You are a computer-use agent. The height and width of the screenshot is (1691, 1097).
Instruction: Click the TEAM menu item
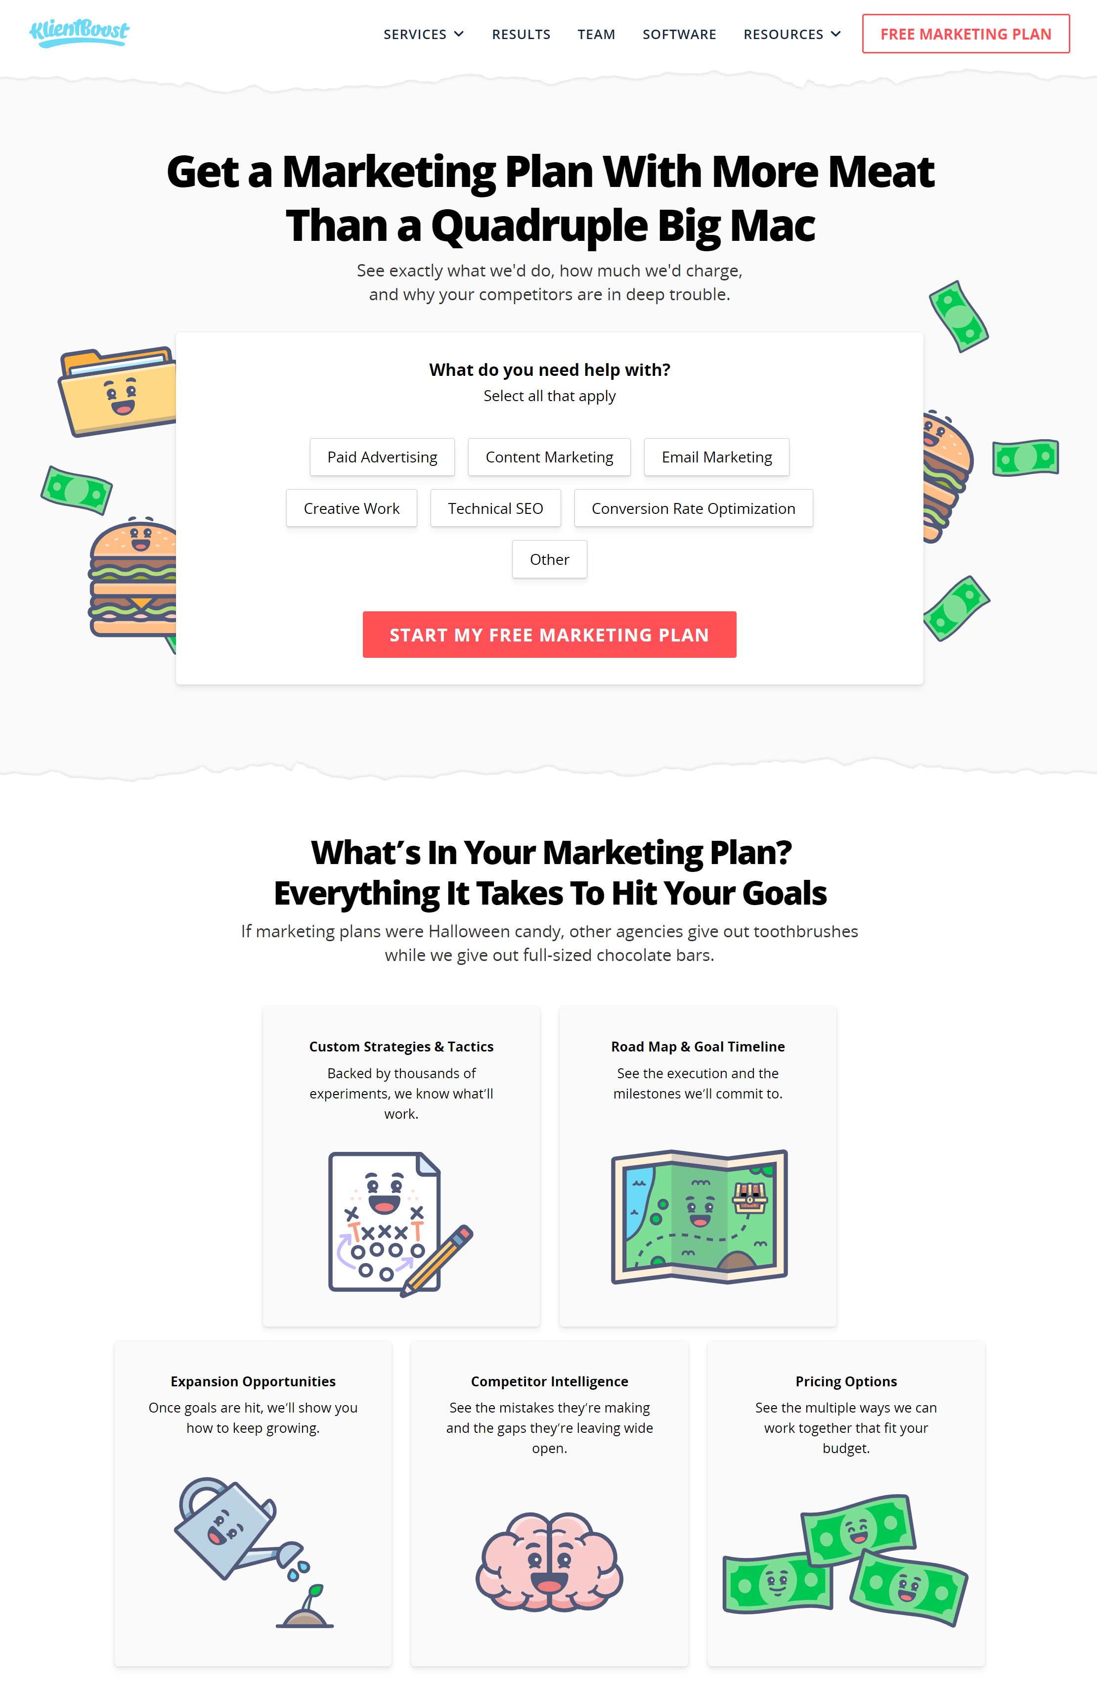coord(597,33)
